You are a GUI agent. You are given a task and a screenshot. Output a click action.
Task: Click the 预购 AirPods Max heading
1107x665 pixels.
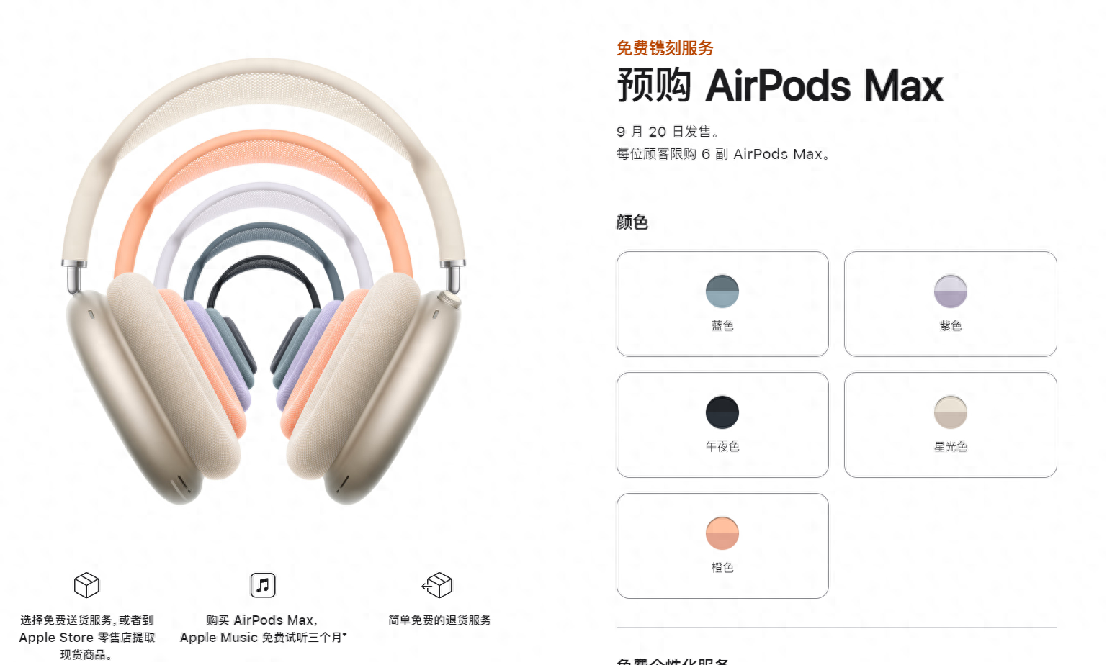pyautogui.click(x=780, y=86)
